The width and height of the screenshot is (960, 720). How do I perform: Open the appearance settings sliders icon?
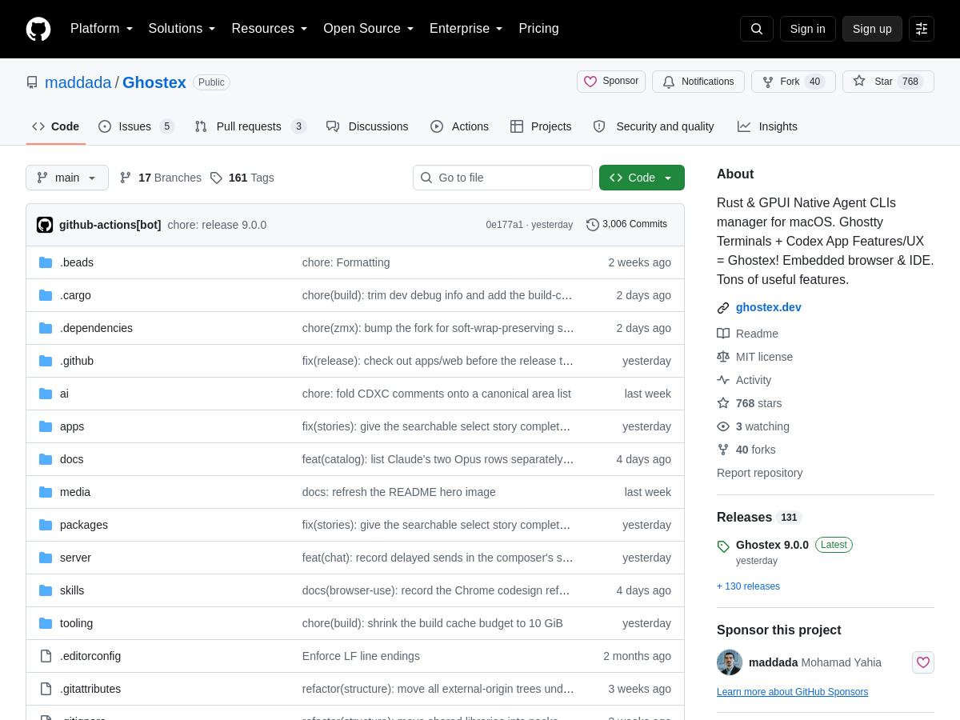[x=922, y=29]
